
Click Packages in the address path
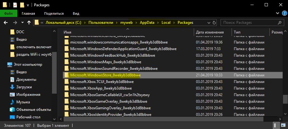click(x=185, y=23)
